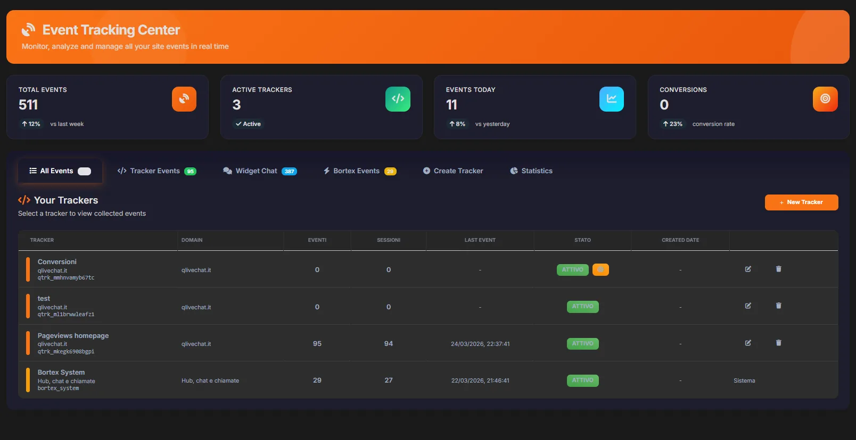Click orange conversion badge on Conversioni row
The image size is (856, 440).
click(600, 270)
